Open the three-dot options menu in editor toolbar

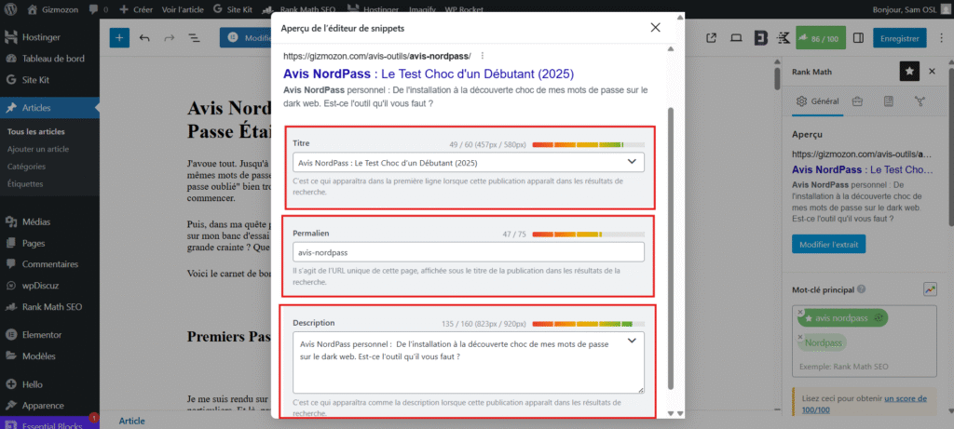coord(939,38)
